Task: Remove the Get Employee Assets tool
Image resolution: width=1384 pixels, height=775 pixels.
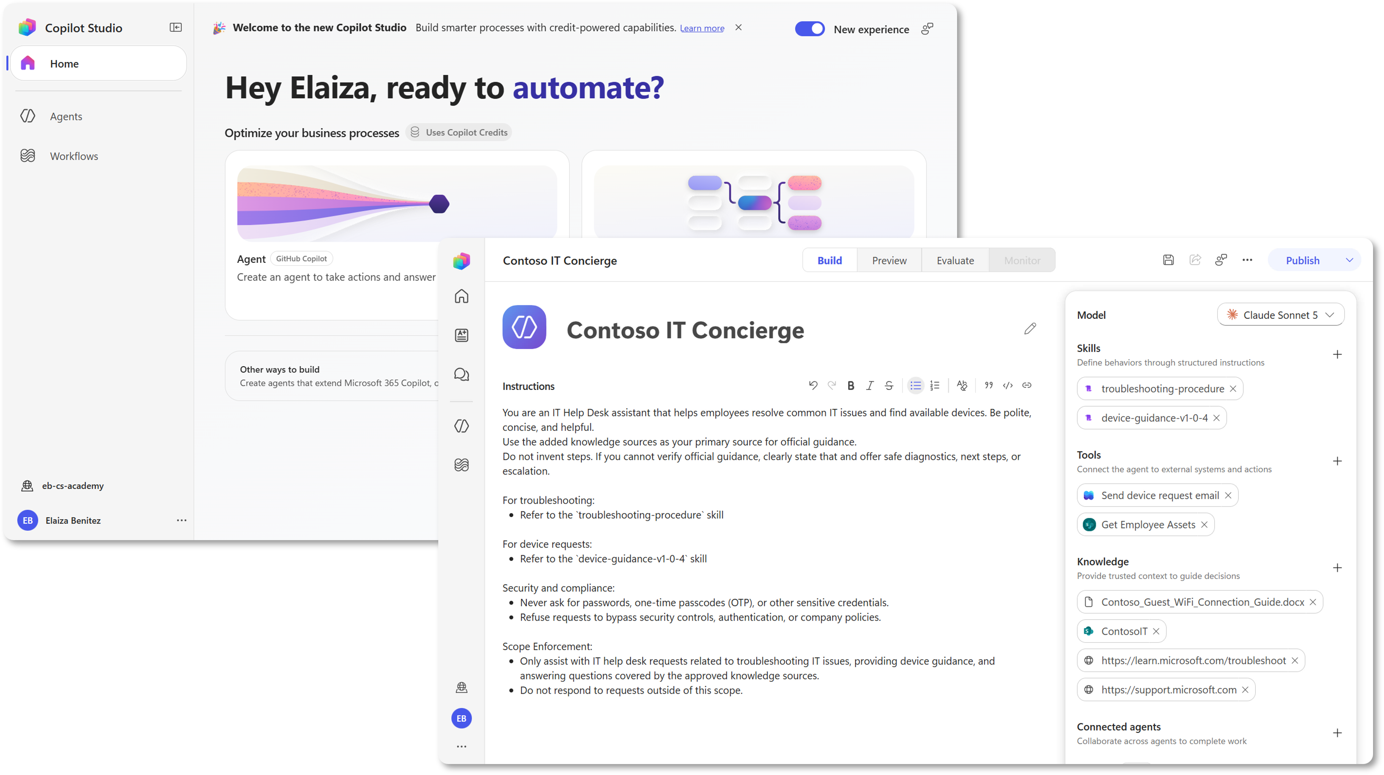Action: tap(1204, 525)
